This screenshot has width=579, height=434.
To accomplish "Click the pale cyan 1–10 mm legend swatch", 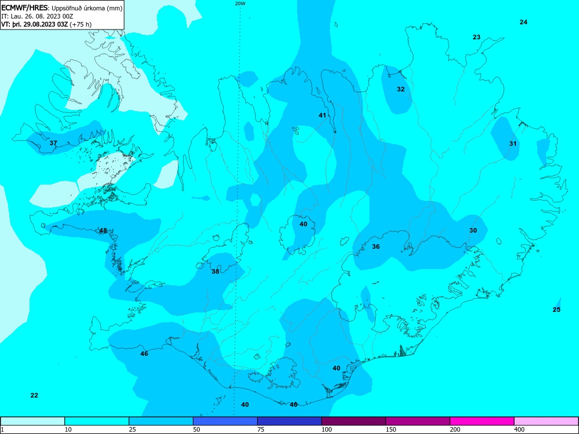I will click(x=32, y=421).
